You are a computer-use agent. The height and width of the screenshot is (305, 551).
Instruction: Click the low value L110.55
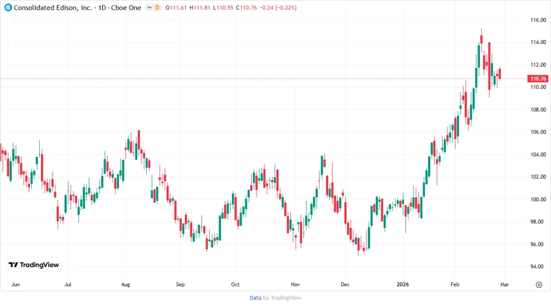(x=223, y=7)
